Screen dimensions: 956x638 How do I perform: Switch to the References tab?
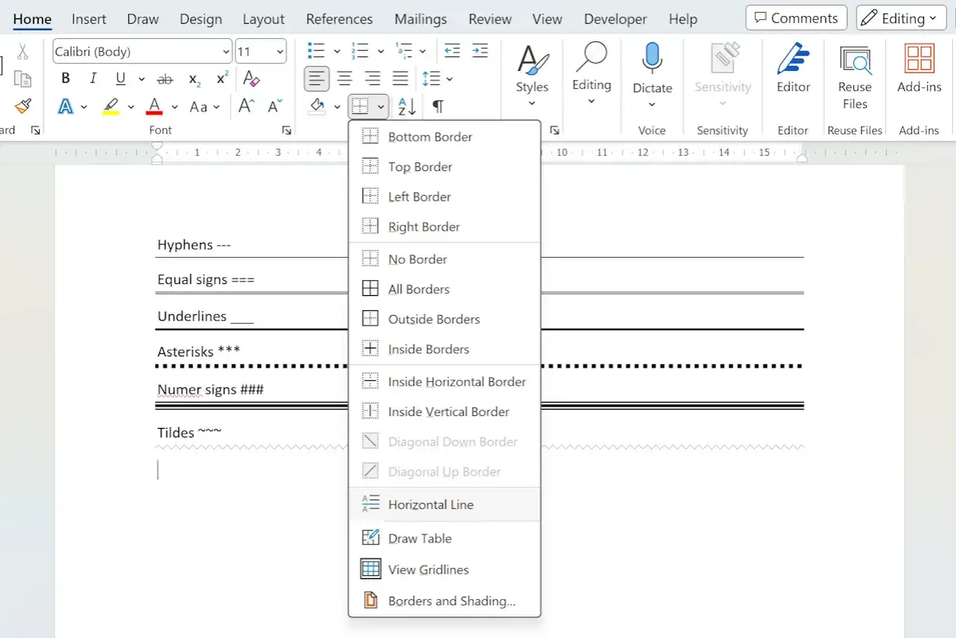pos(339,19)
